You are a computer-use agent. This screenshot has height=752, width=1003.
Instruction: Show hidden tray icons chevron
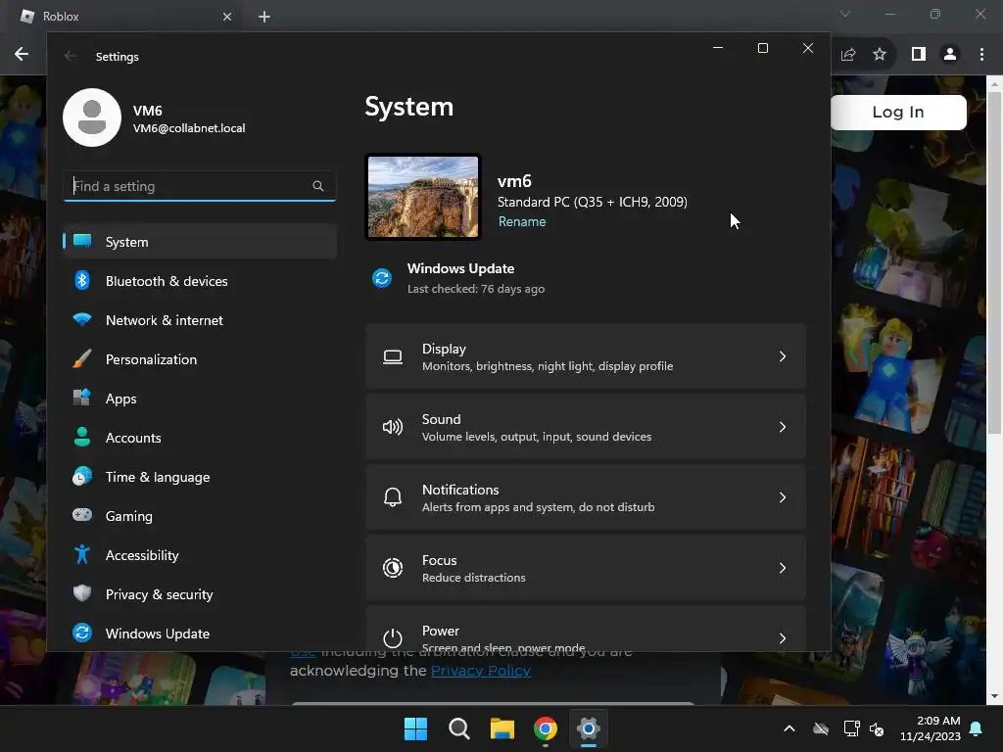[789, 728]
